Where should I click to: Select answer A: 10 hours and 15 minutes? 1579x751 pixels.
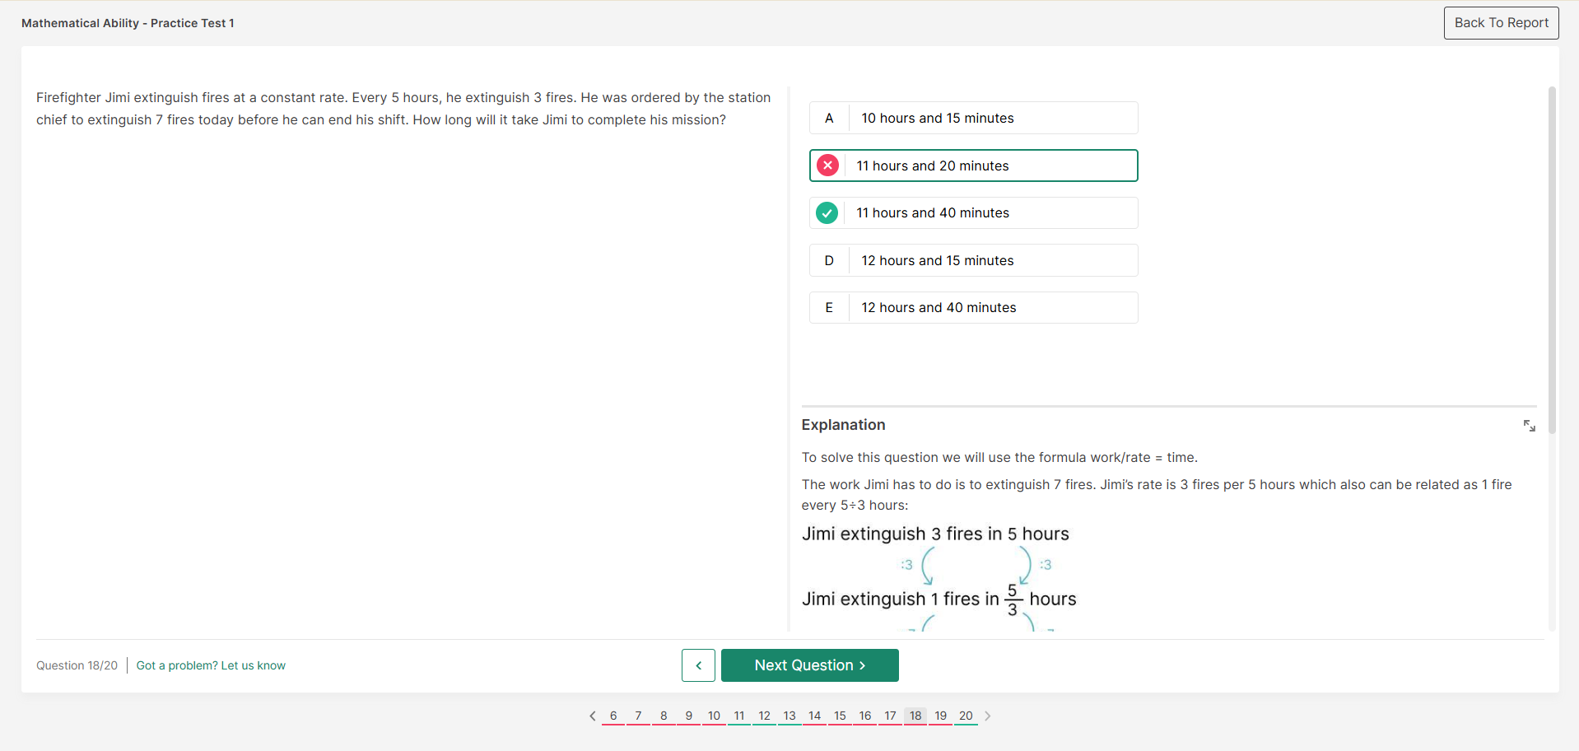973,118
